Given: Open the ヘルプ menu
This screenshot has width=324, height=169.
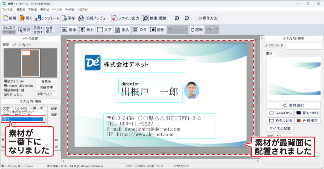Looking at the screenshot, I should tap(83, 10).
